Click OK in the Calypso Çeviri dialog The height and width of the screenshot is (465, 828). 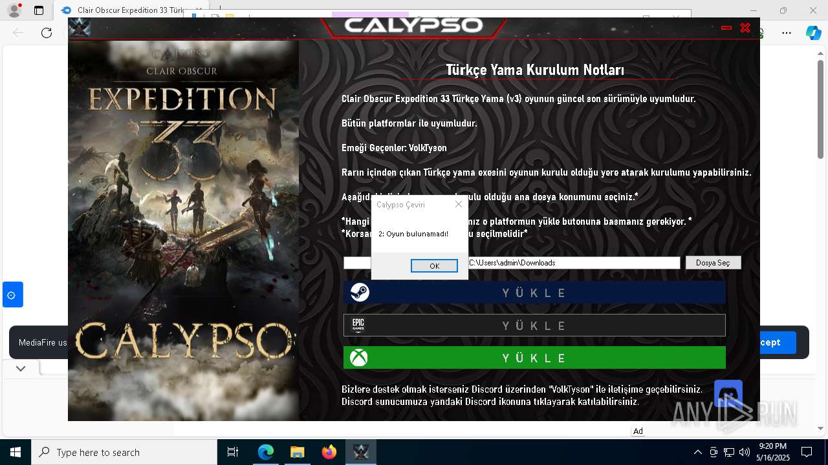pyautogui.click(x=434, y=266)
